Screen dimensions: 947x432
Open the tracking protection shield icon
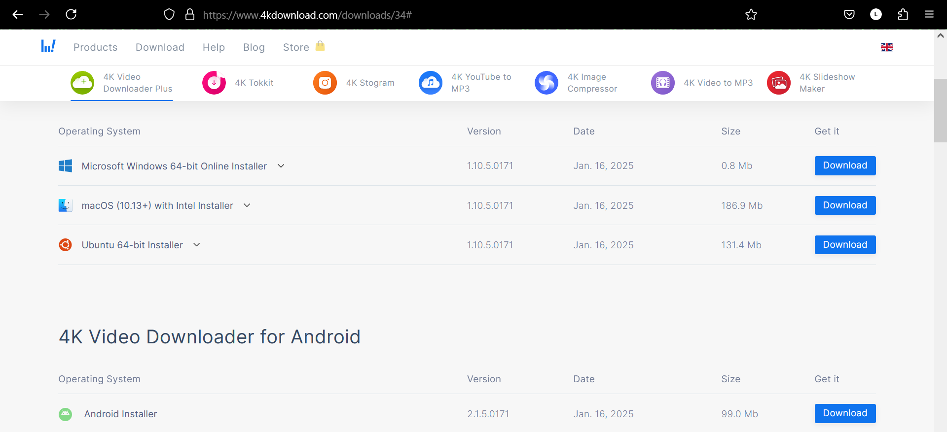[x=169, y=15]
